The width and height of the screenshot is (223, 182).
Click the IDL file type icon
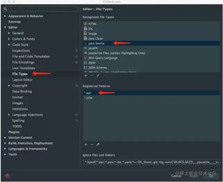pyautogui.click(x=85, y=29)
